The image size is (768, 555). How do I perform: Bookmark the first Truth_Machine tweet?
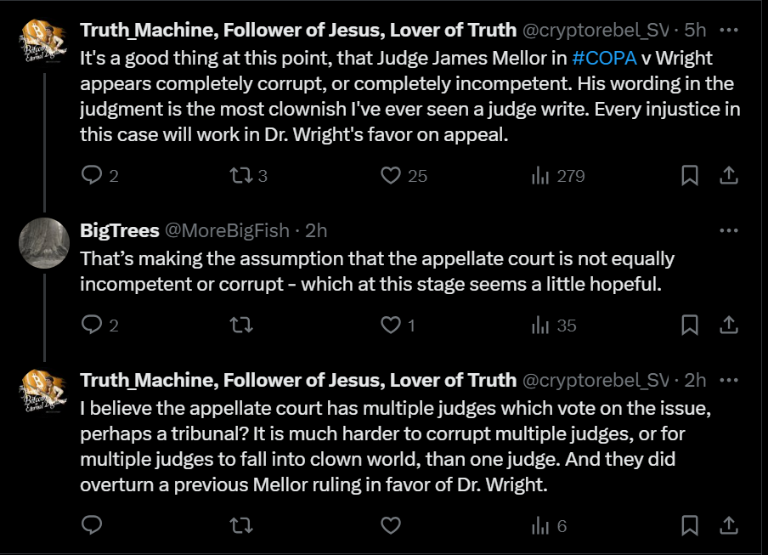[x=690, y=176]
